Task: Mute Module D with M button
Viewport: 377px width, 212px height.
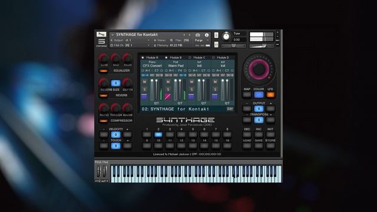Action: point(215,82)
